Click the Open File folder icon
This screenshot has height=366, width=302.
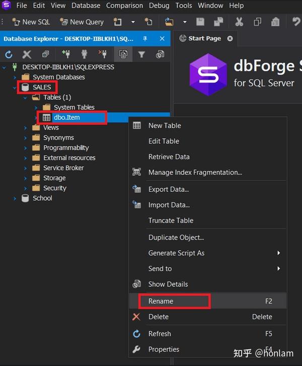[x=169, y=22]
